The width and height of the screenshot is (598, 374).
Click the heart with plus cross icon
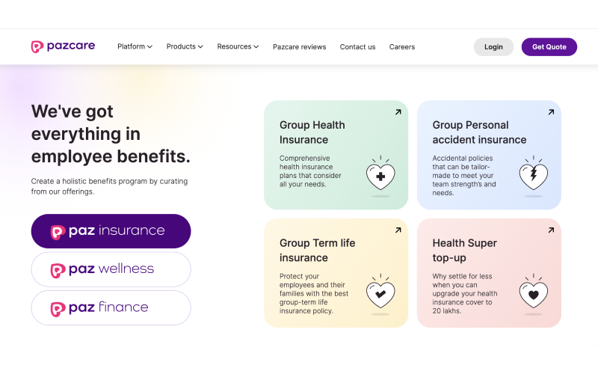tap(380, 176)
